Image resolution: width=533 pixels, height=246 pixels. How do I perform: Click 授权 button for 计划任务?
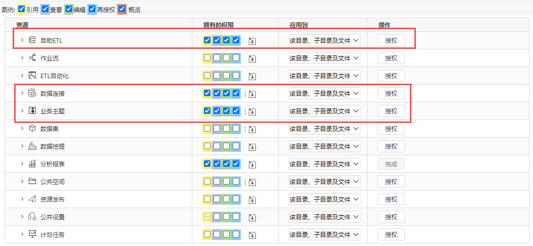[391, 234]
